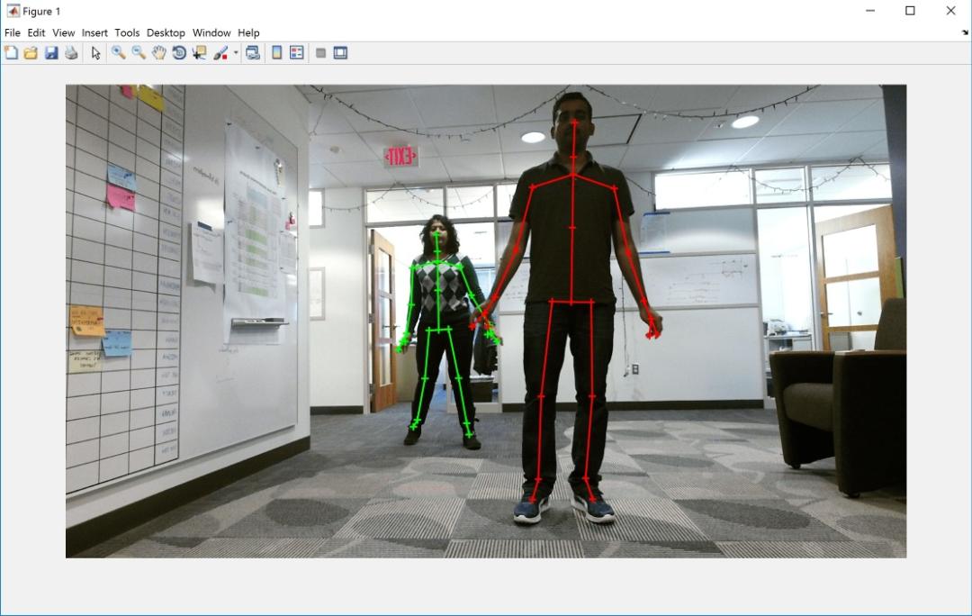Image resolution: width=972 pixels, height=616 pixels.
Task: Save the figure with the floppy disk icon
Action: pyautogui.click(x=51, y=53)
